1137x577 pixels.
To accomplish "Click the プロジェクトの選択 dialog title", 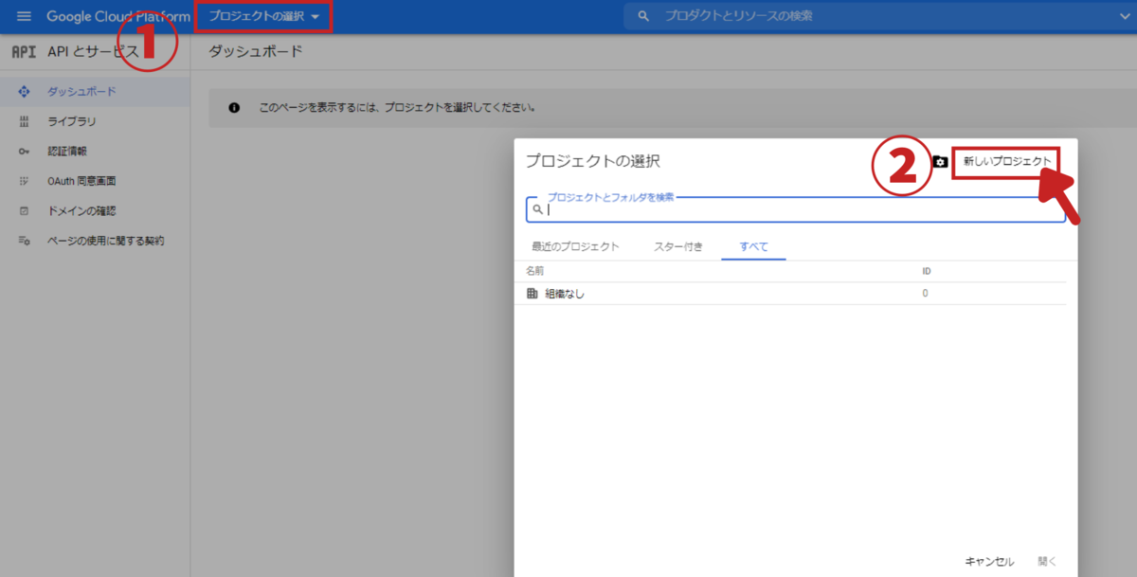I will click(x=593, y=161).
